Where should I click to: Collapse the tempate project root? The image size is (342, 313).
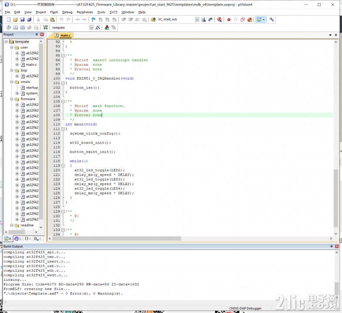[x=6, y=42]
